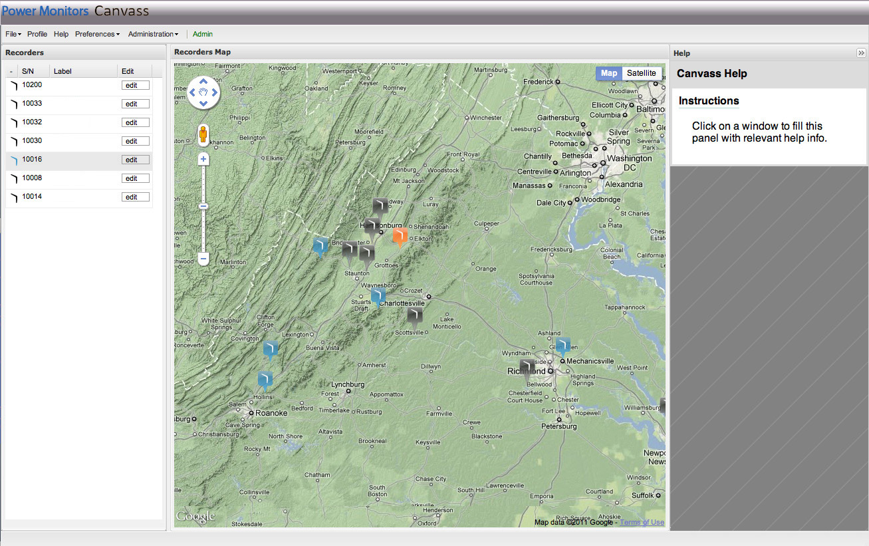This screenshot has width=869, height=546.
Task: Click the map zoom slider handle
Action: (x=203, y=206)
